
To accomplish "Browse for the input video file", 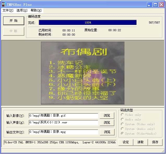I will coord(107,115).
